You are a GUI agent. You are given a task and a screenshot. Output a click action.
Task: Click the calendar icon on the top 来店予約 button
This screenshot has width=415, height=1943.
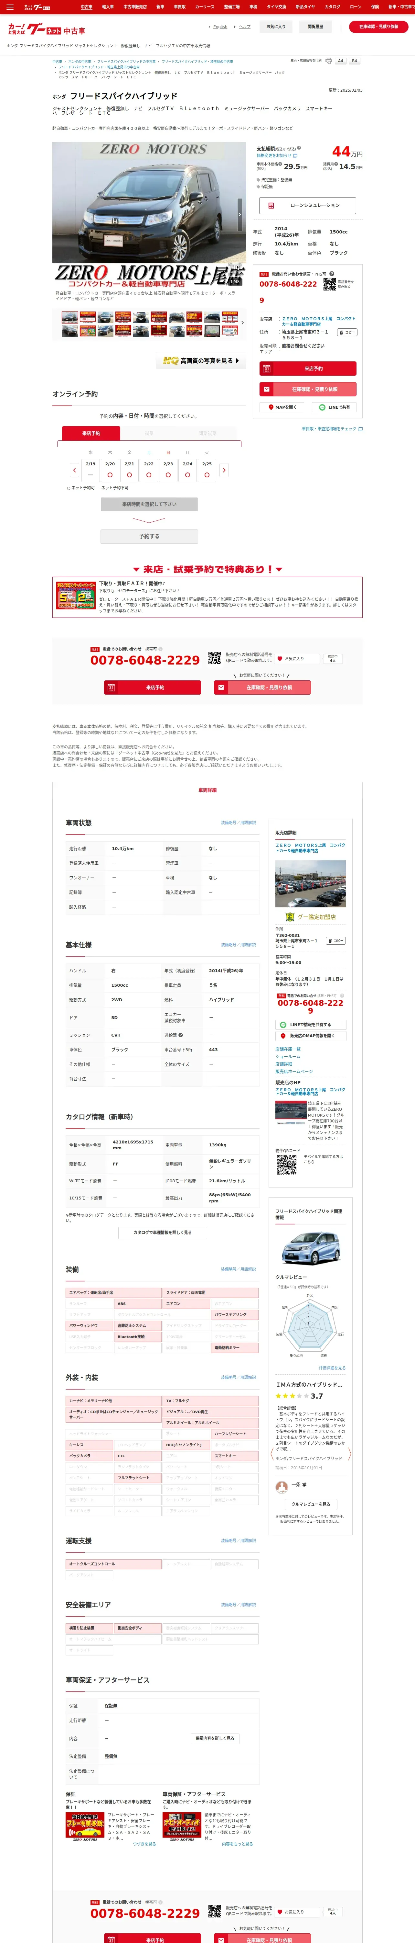pyautogui.click(x=267, y=369)
